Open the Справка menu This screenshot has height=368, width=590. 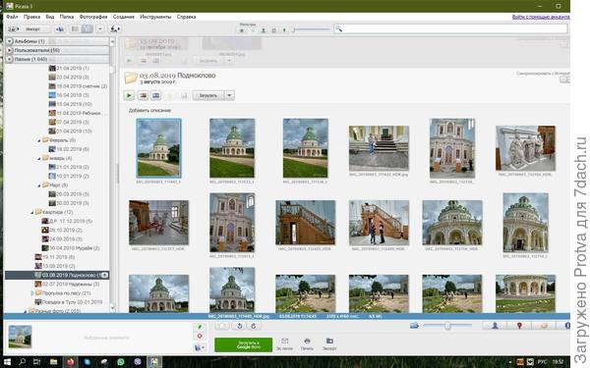[x=186, y=17]
